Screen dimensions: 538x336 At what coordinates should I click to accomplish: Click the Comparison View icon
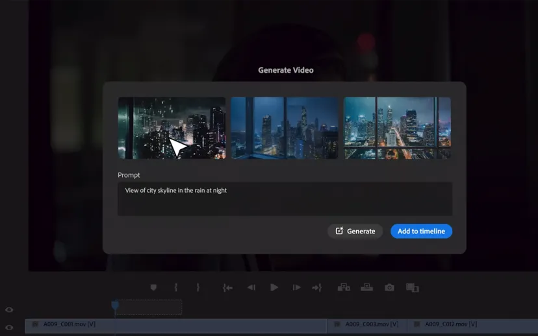(x=413, y=288)
